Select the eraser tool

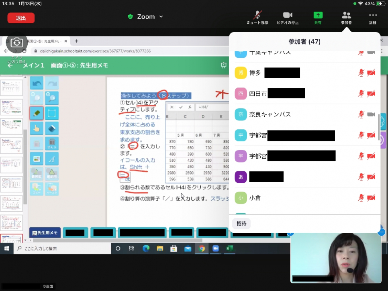[52, 128]
